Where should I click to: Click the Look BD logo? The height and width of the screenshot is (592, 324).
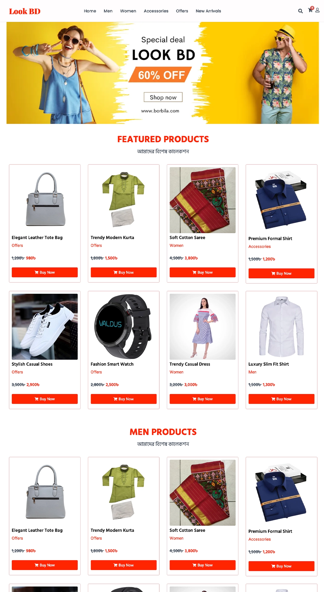click(x=25, y=11)
